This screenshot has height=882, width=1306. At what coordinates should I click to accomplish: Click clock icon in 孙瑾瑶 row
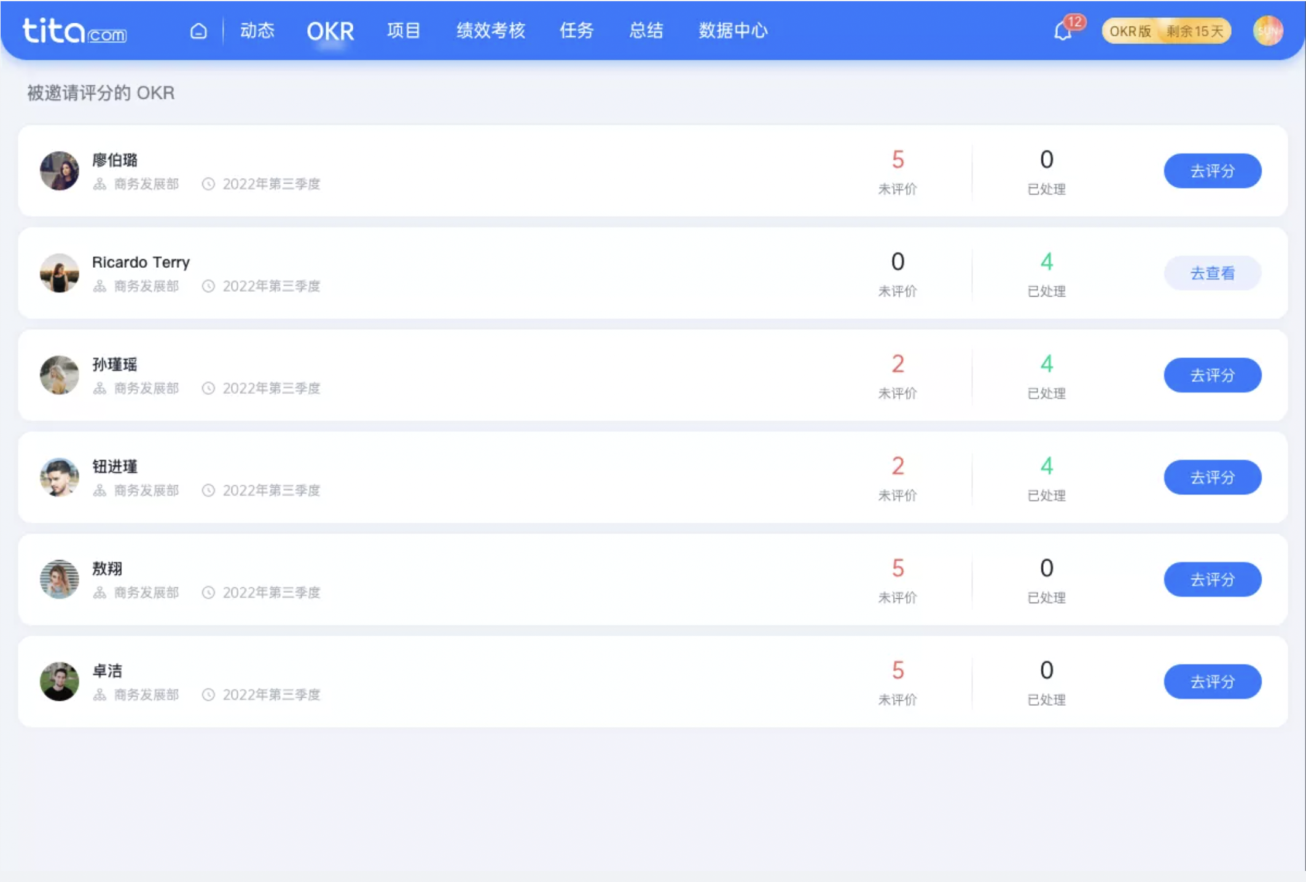(x=209, y=388)
